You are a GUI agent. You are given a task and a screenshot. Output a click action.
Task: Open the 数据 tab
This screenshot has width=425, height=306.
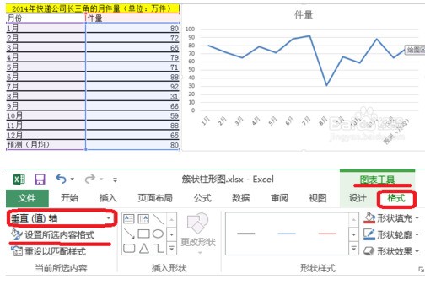pyautogui.click(x=241, y=198)
